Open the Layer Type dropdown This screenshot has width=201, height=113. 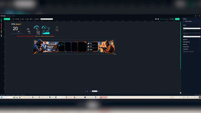point(192,28)
